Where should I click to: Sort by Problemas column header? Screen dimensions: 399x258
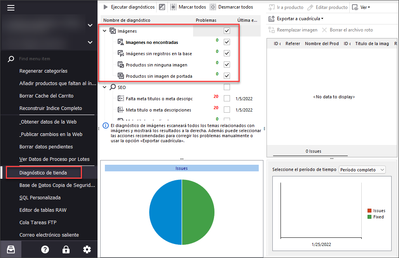pos(206,20)
